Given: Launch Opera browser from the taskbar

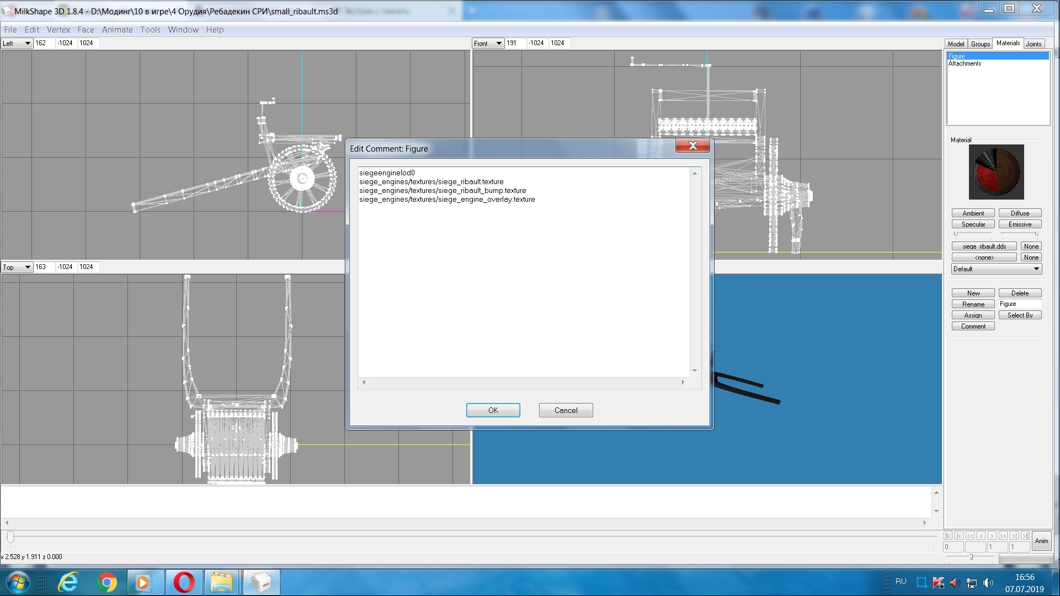Looking at the screenshot, I should point(184,582).
